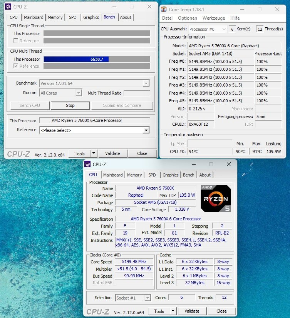Click the Max TDP value 105.0 W
Screen dimensions: 290x318
187,195
